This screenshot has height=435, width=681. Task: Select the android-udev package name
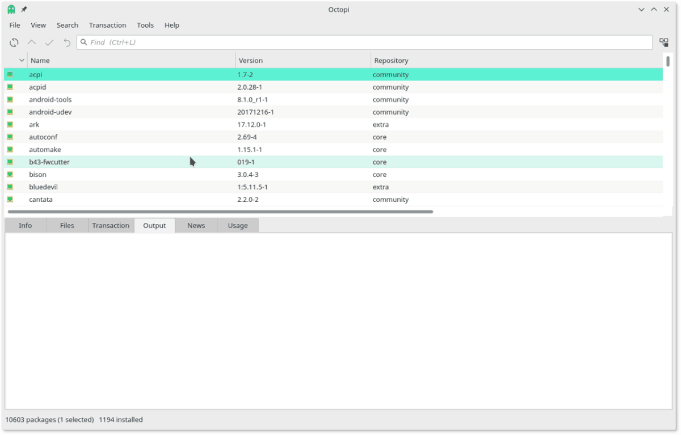[x=51, y=112]
